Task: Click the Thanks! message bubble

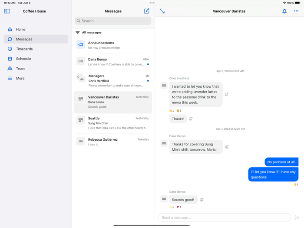Action: pos(178,119)
